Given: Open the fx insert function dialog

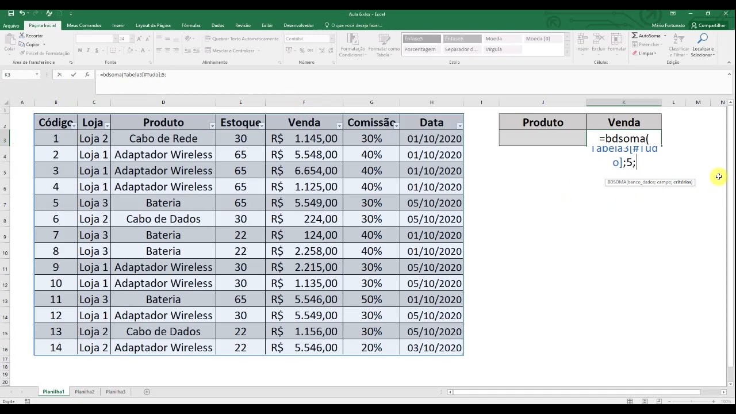Looking at the screenshot, I should [87, 75].
